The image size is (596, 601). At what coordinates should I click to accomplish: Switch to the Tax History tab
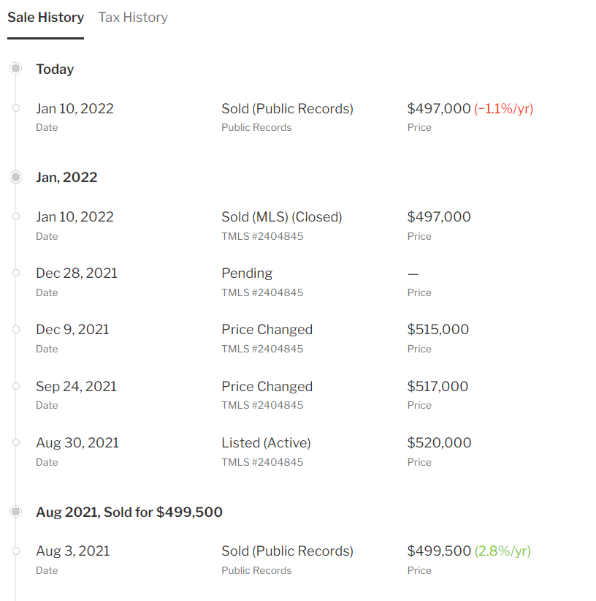pyautogui.click(x=132, y=18)
